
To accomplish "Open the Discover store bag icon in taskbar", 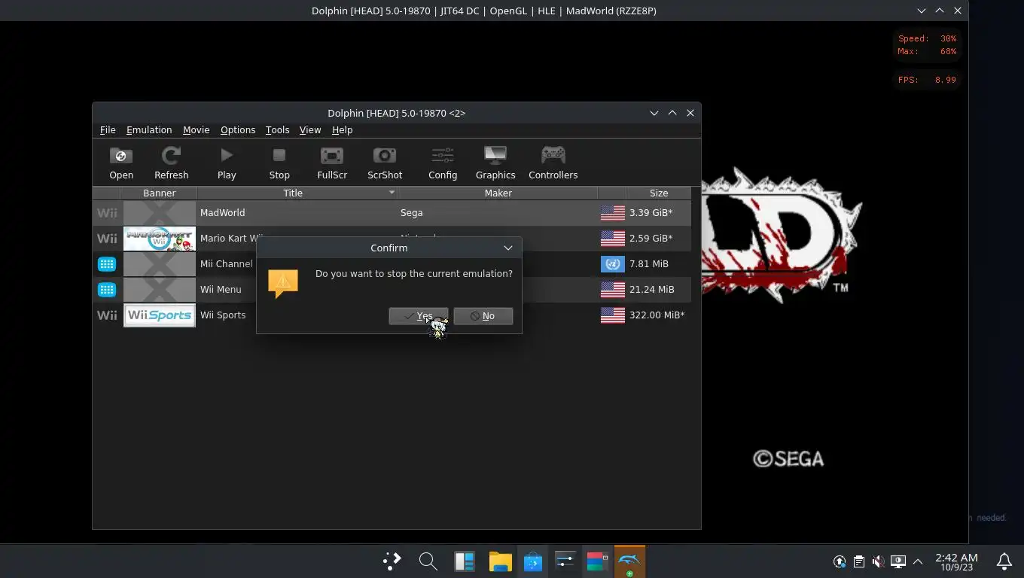I will (533, 561).
